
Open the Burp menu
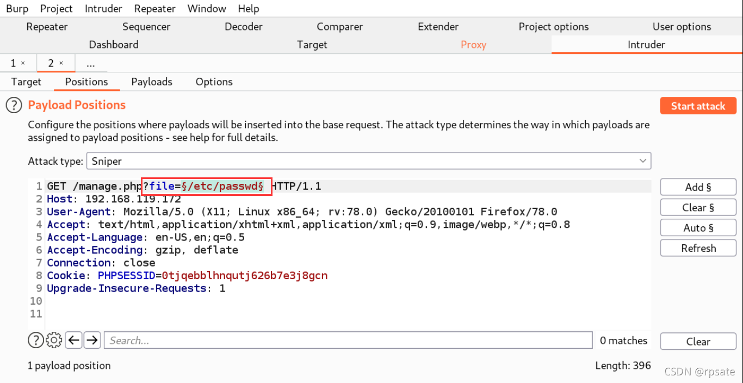(x=17, y=9)
